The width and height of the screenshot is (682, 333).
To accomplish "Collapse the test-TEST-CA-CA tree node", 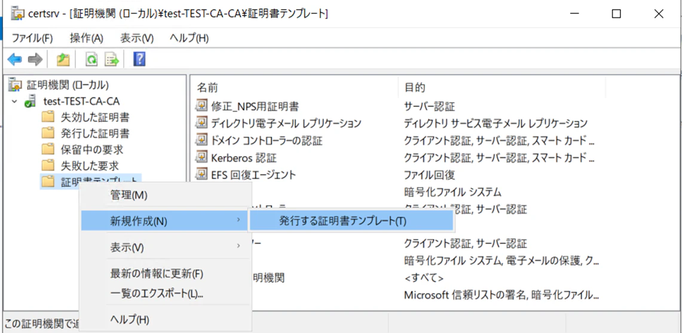I will pos(14,102).
